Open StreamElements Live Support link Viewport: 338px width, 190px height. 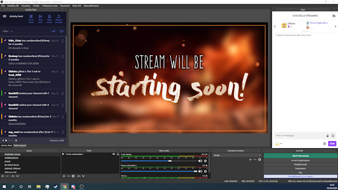(301, 177)
